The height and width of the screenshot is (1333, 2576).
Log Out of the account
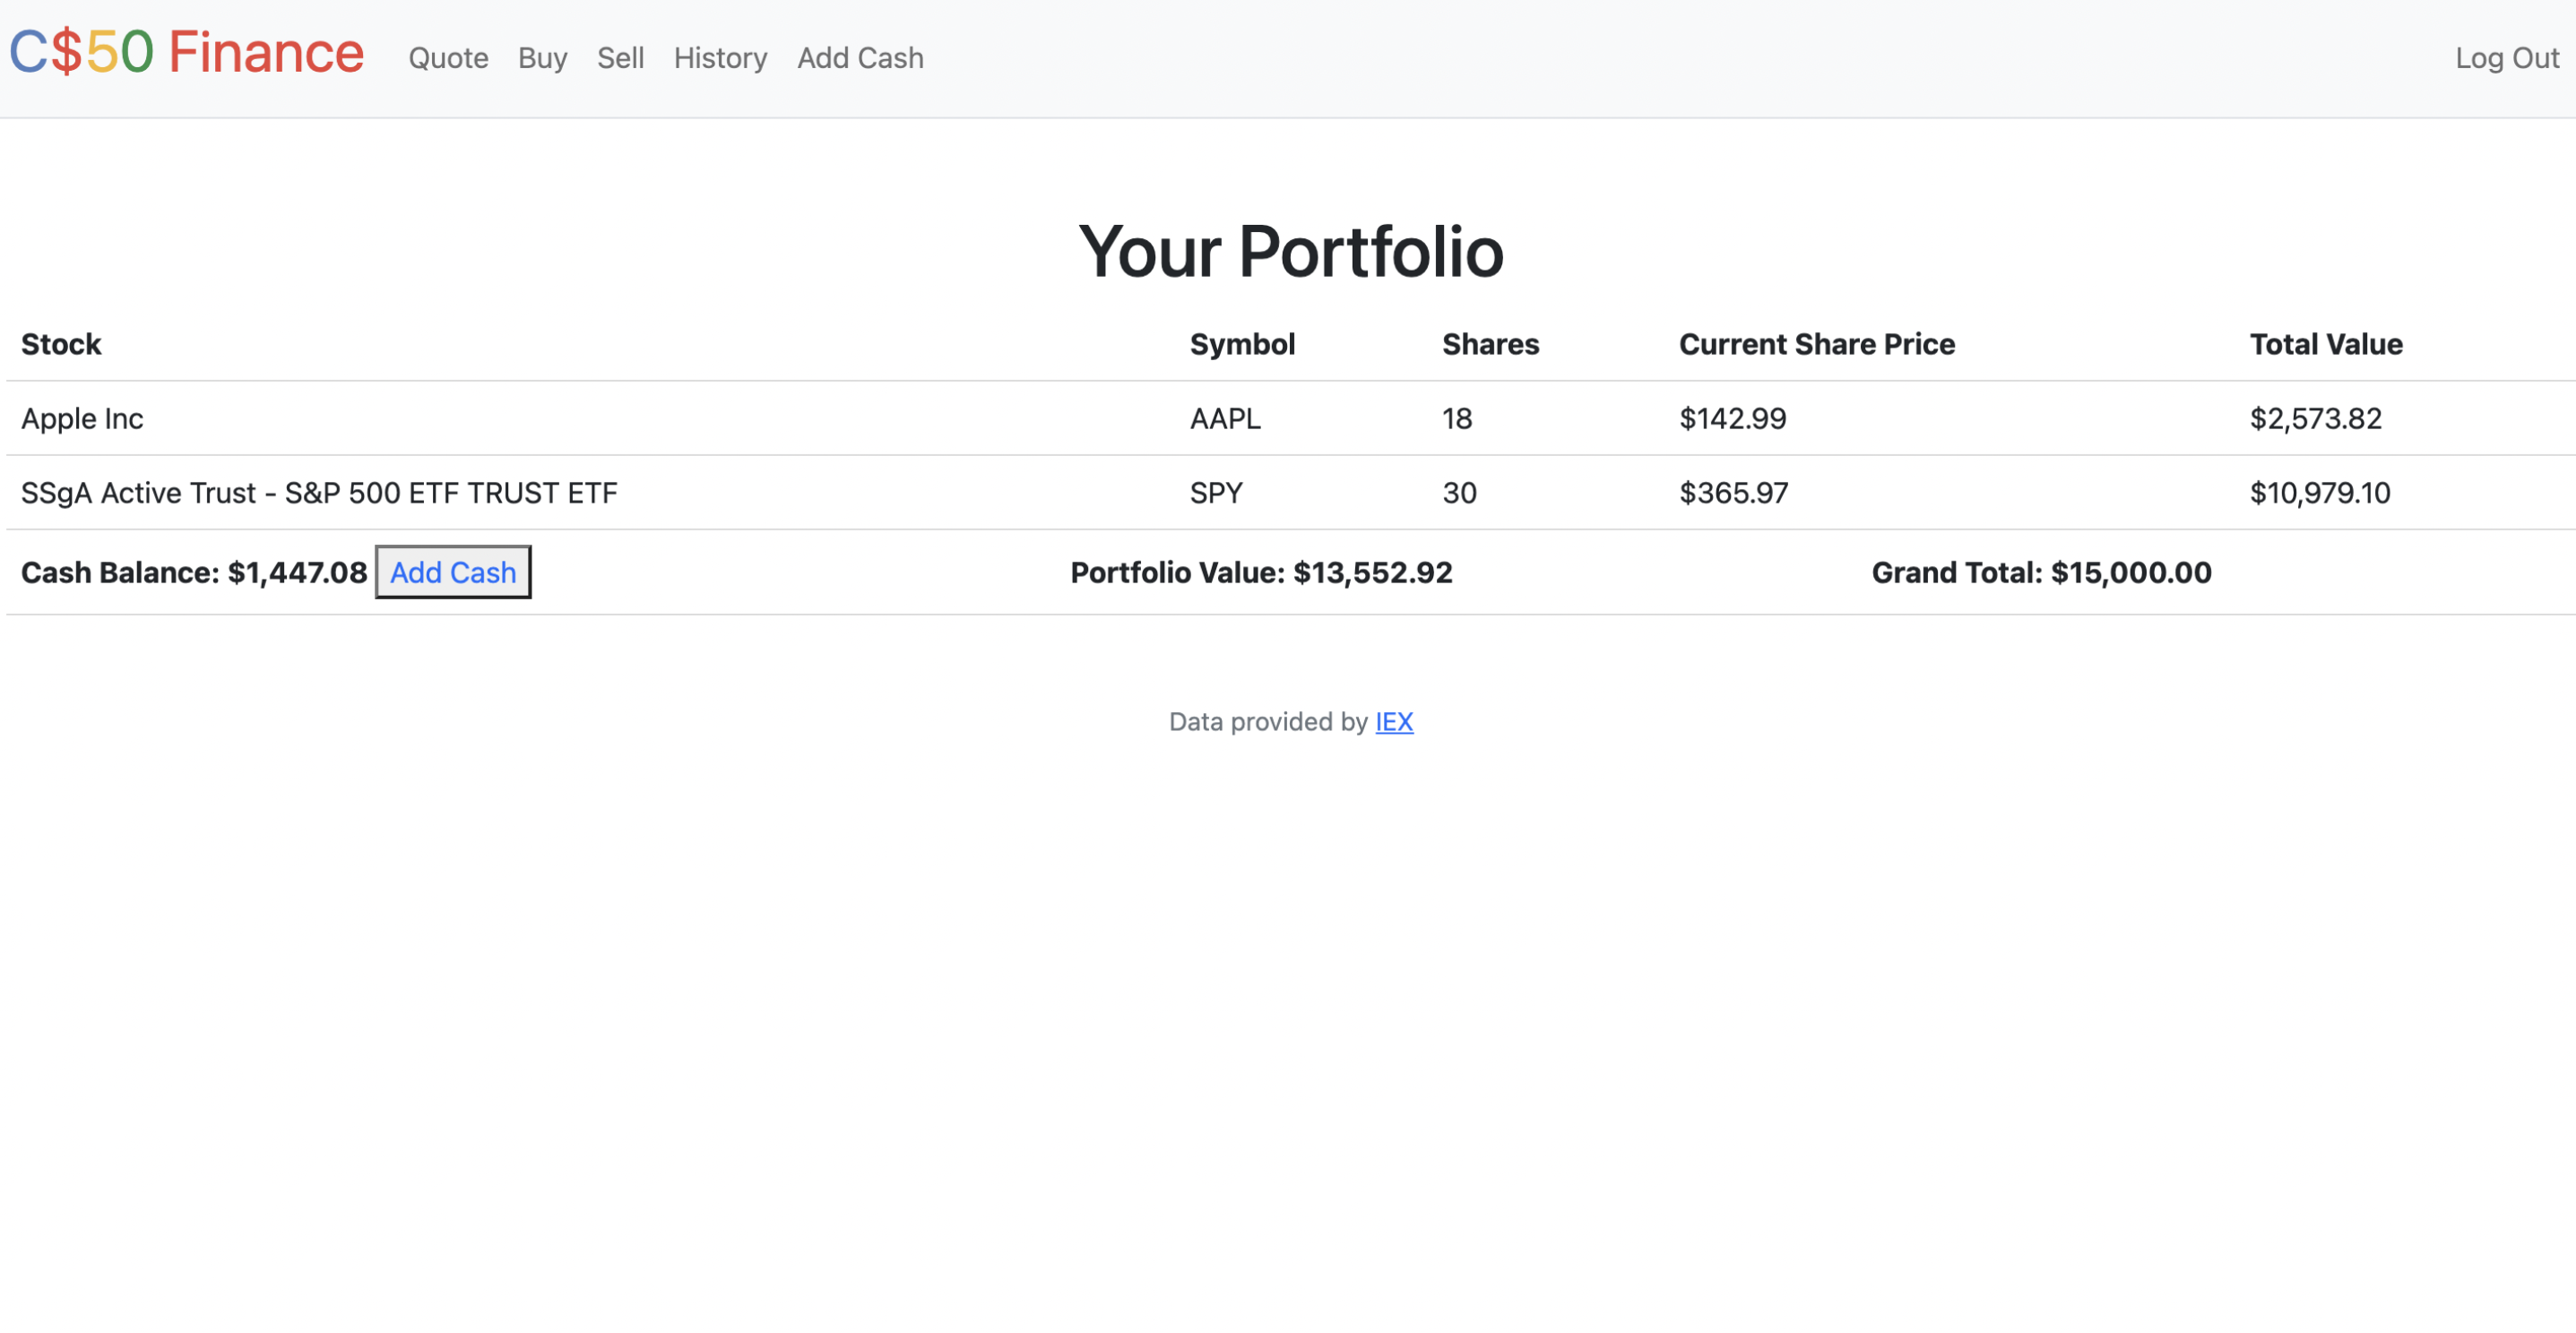coord(2506,58)
